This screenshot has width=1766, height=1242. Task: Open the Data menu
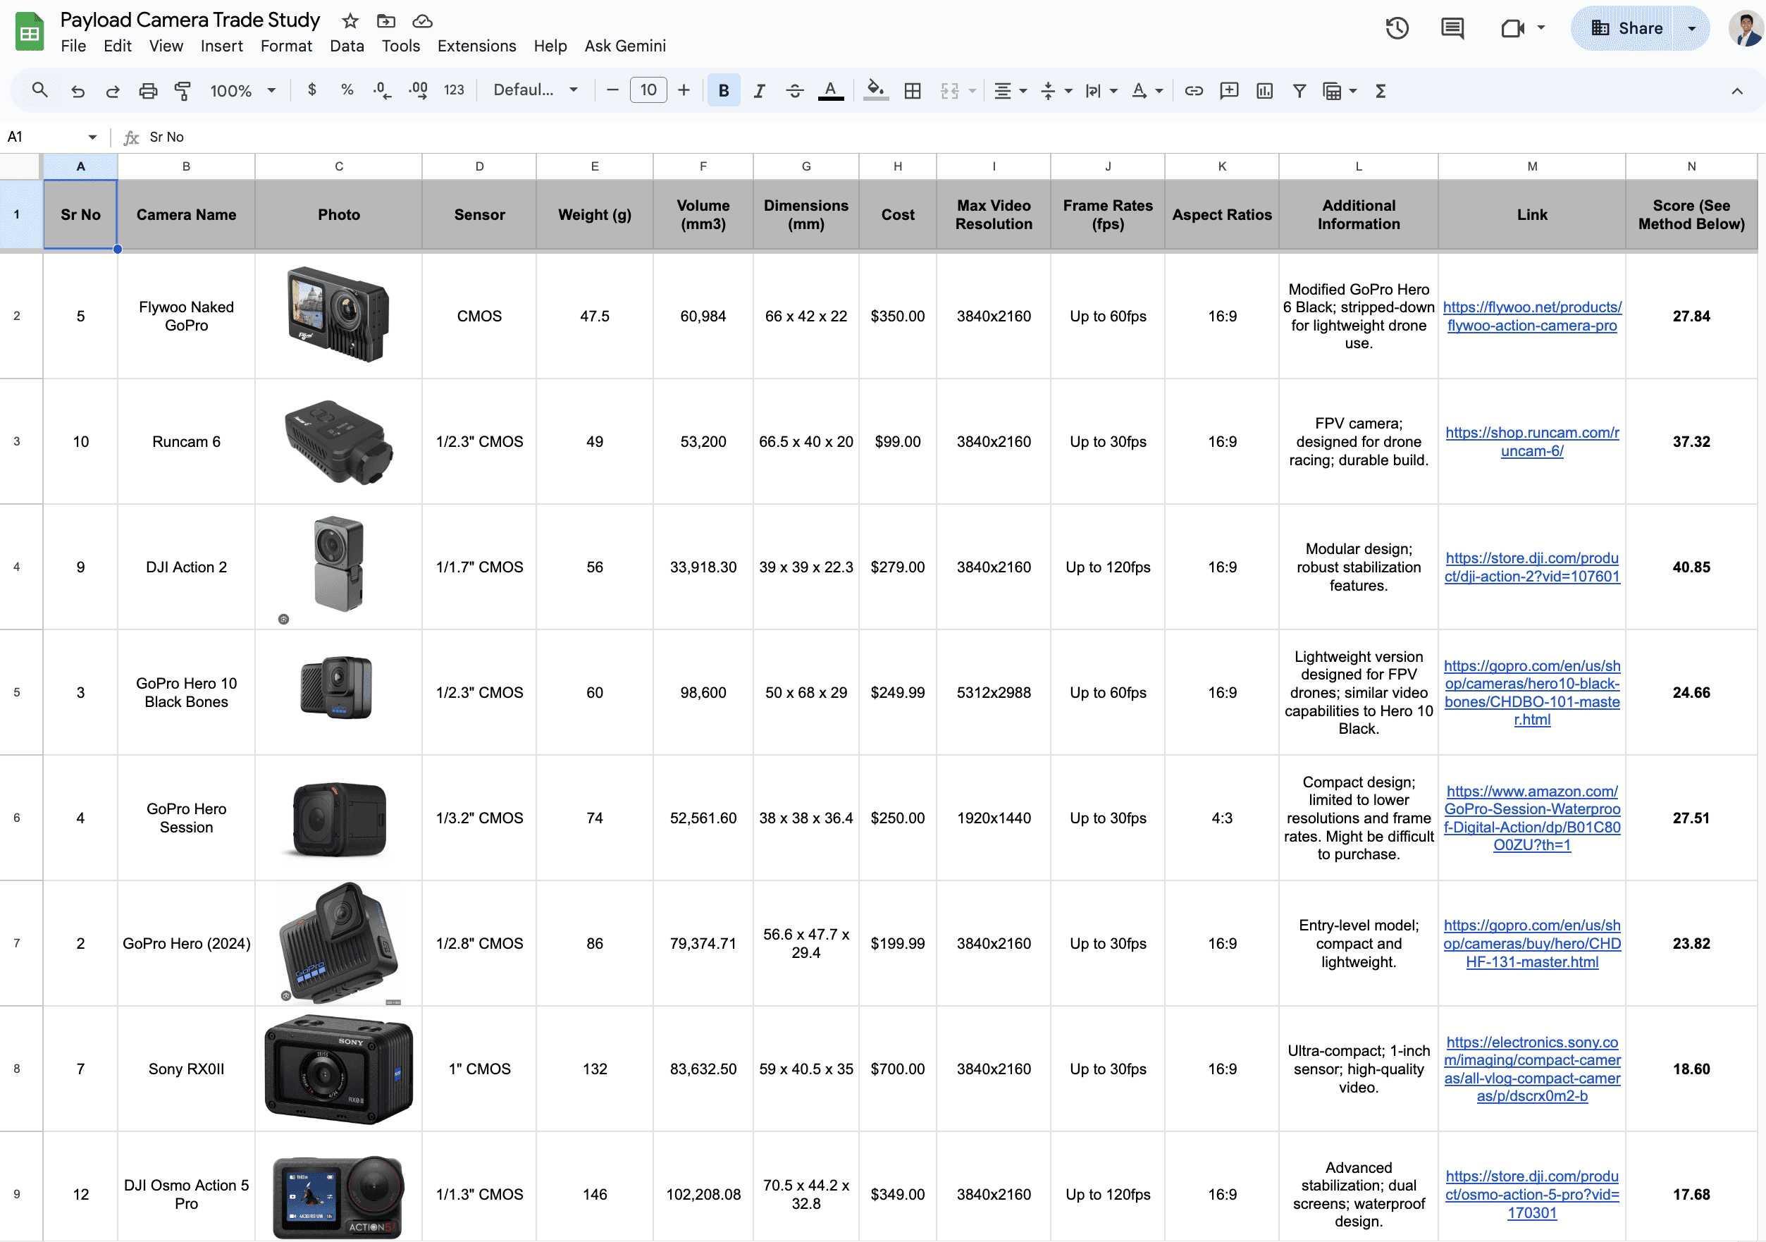click(346, 47)
